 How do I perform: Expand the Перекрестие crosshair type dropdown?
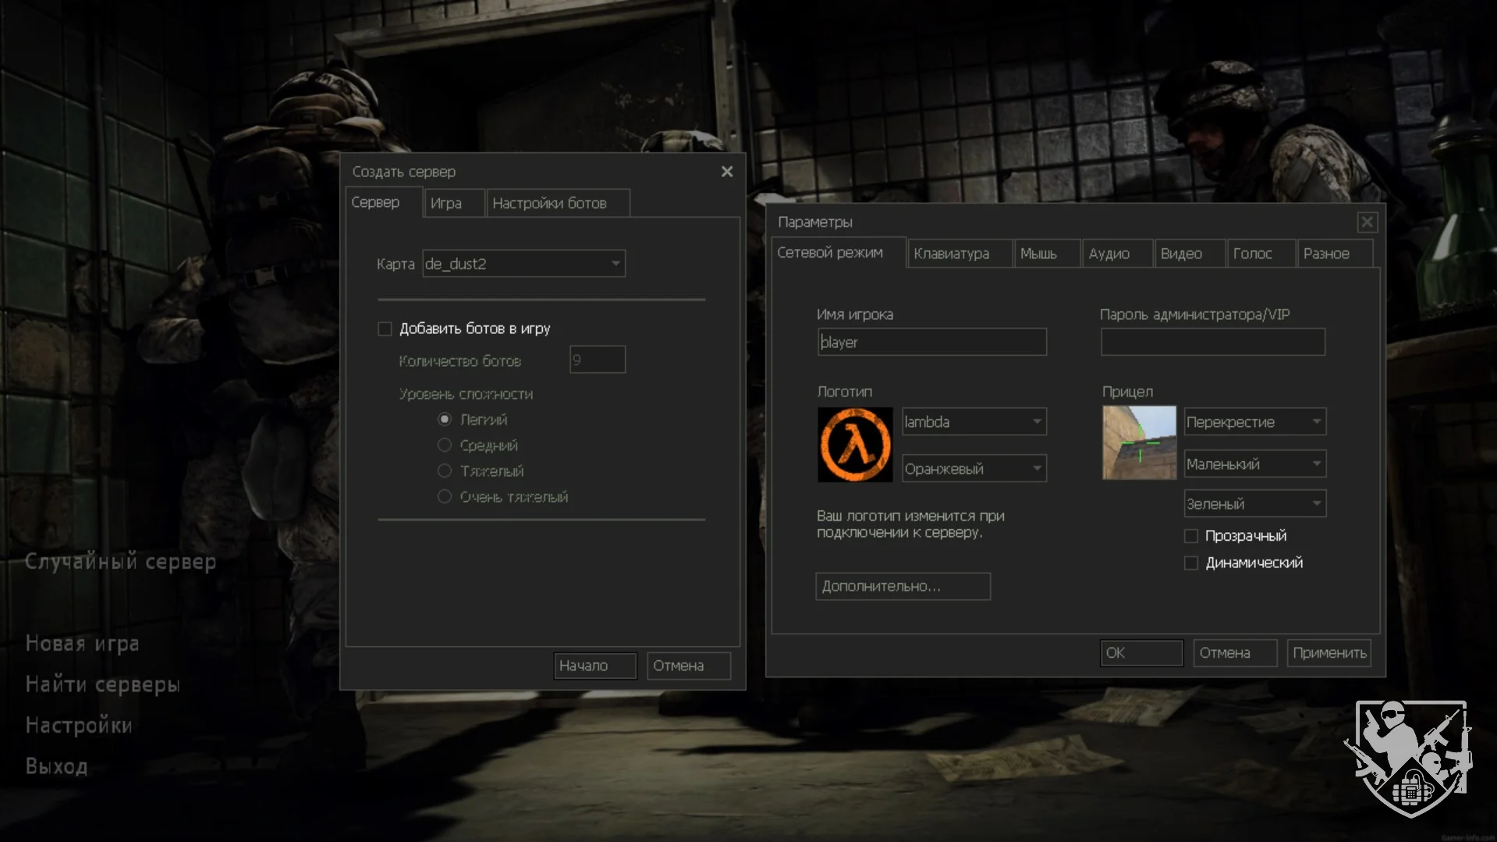click(1254, 422)
